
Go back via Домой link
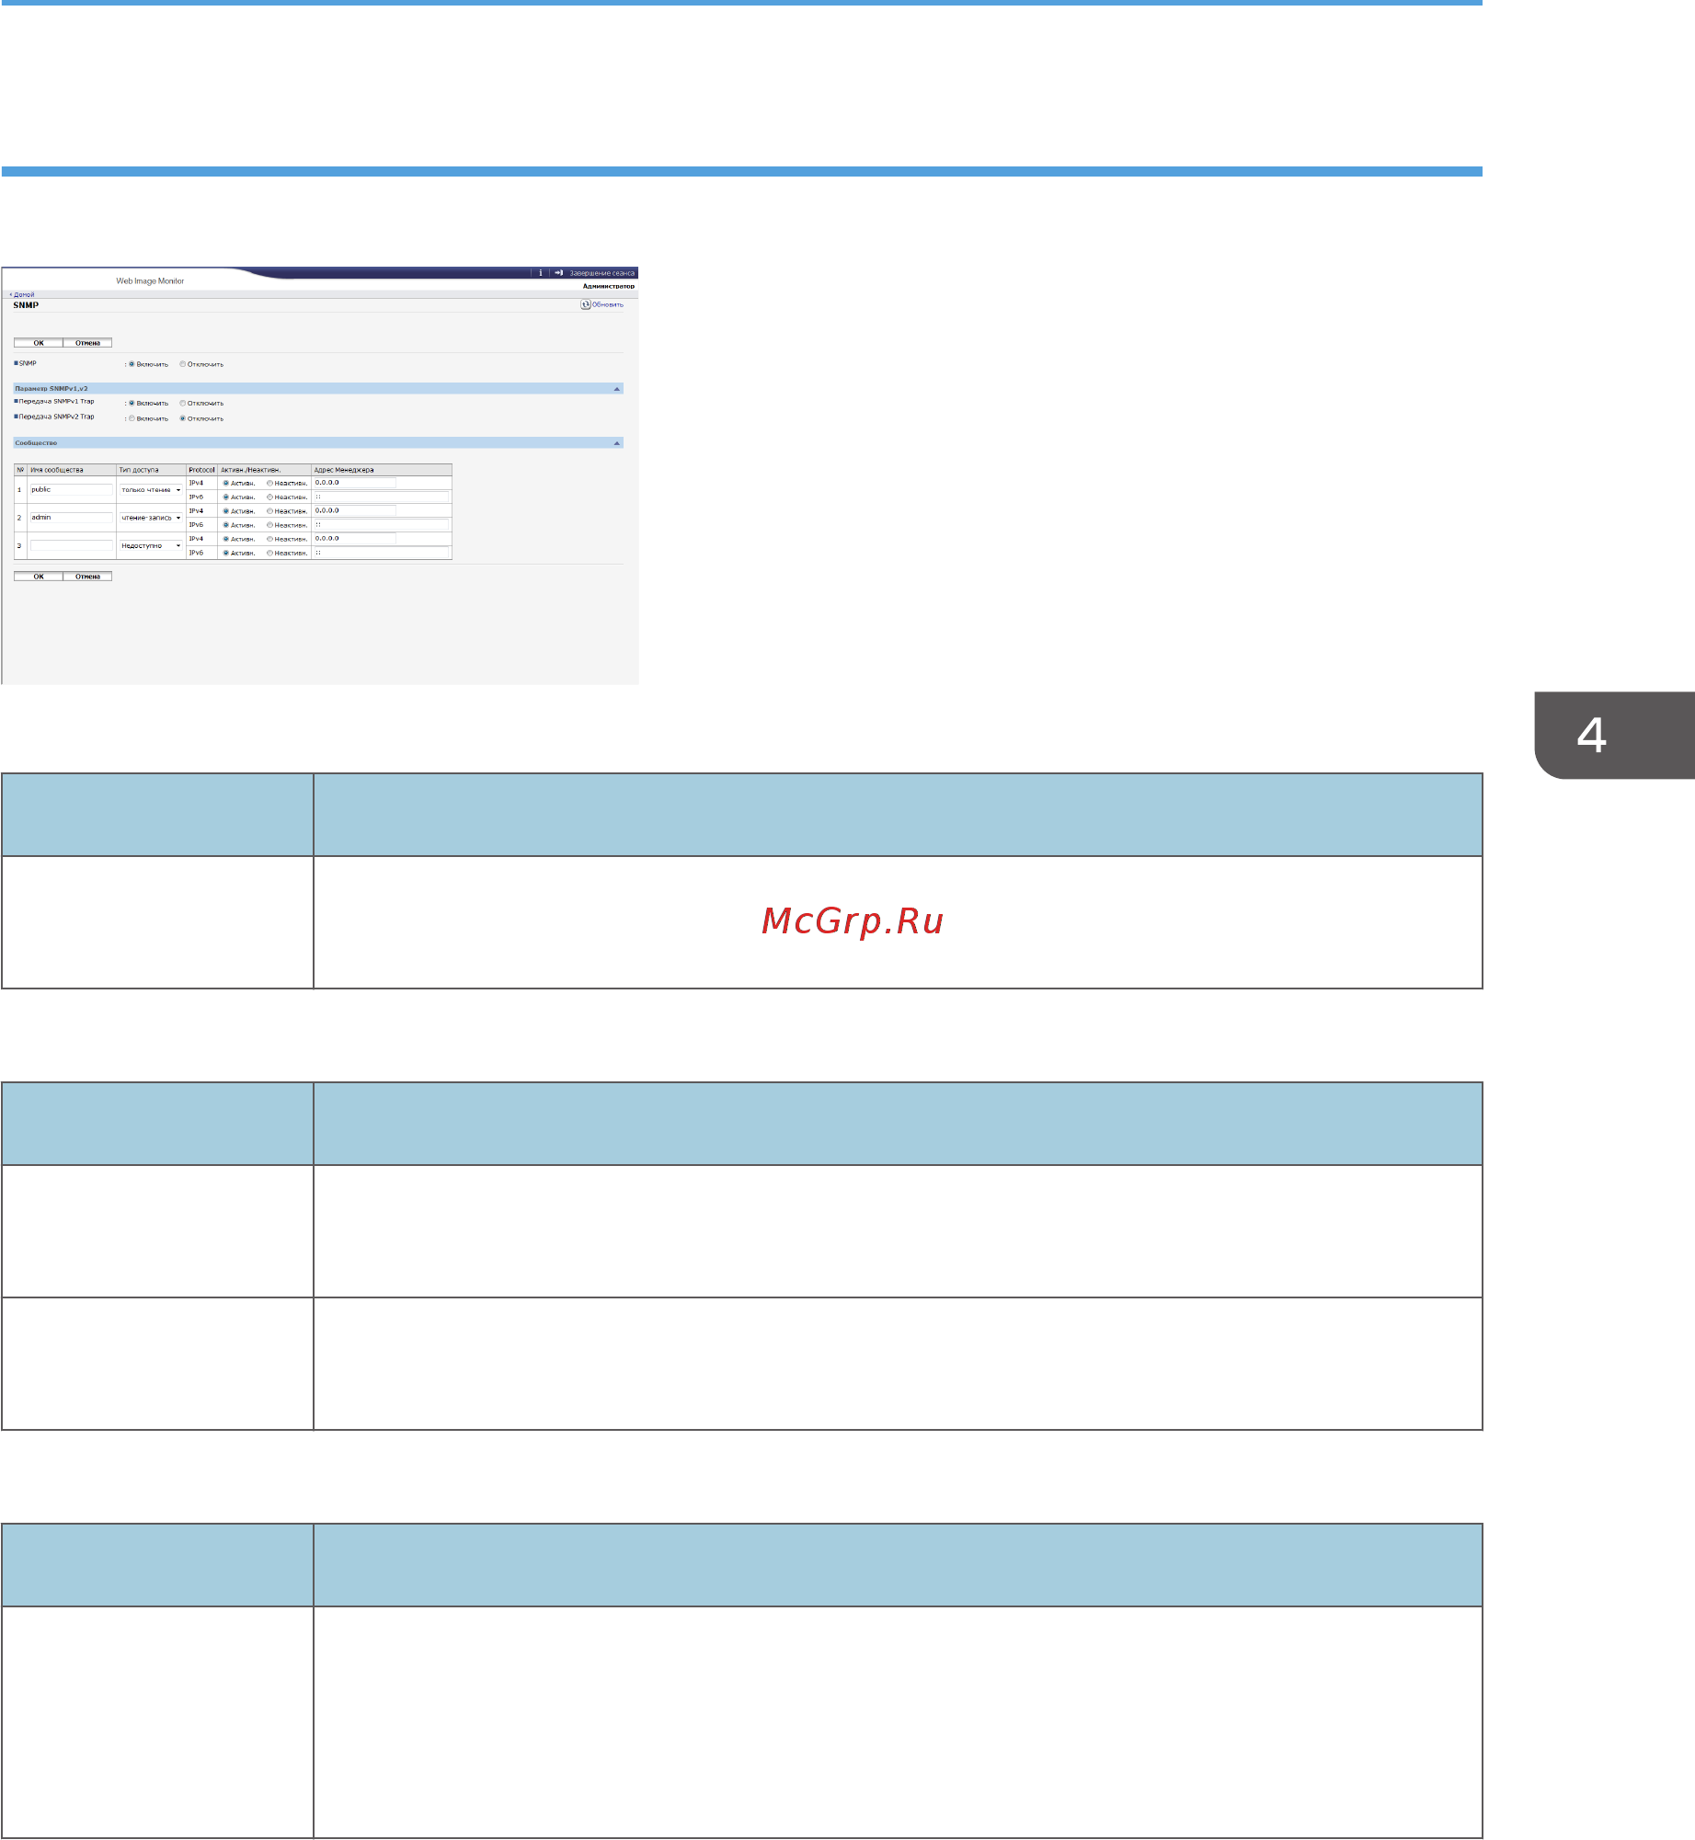(22, 294)
